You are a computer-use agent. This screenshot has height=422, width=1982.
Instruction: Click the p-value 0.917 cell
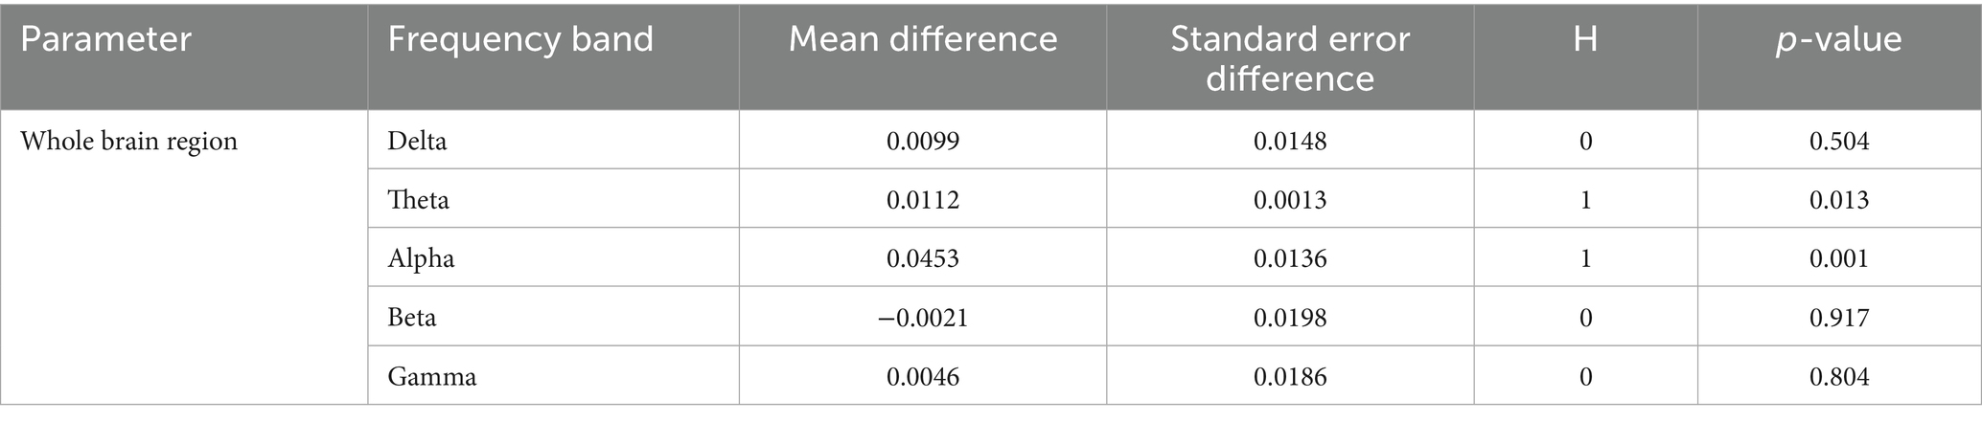[1838, 318]
